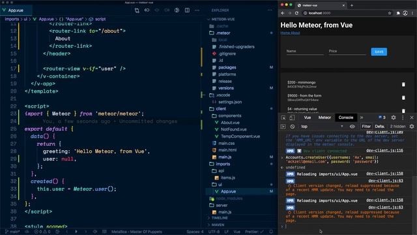This screenshot has width=417, height=235.
Task: Open status bar notifications bell
Action: tap(271, 232)
